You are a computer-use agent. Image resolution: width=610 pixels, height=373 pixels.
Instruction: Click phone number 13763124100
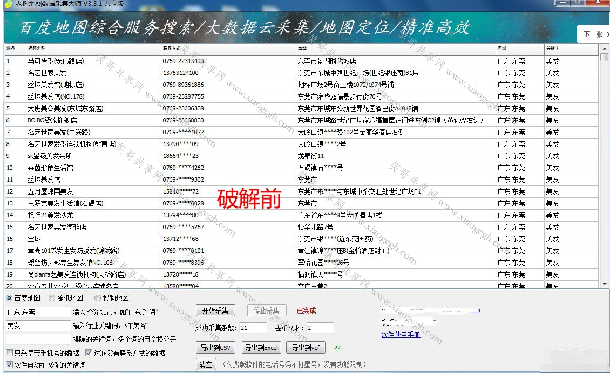[x=180, y=73]
